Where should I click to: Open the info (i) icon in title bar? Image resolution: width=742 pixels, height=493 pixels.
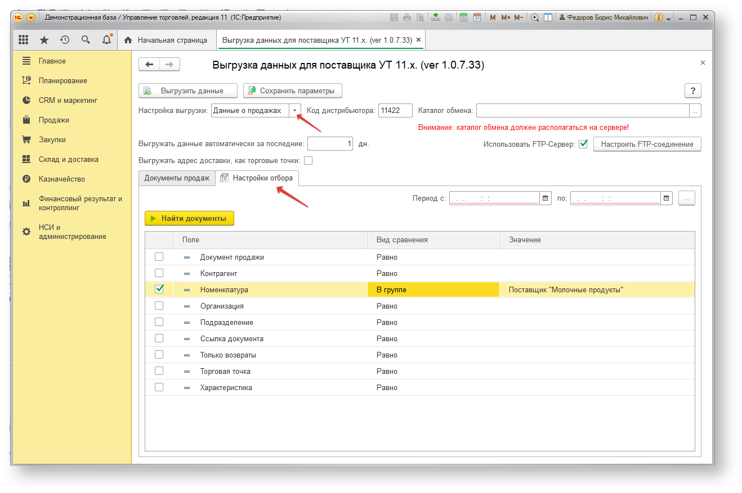pos(659,17)
